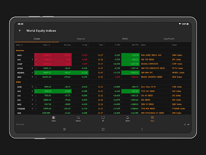Image resolution: width=206 pixels, height=155 pixels.
Task: Open Euro Stoxx 50 Pr name
Action: tap(148, 87)
